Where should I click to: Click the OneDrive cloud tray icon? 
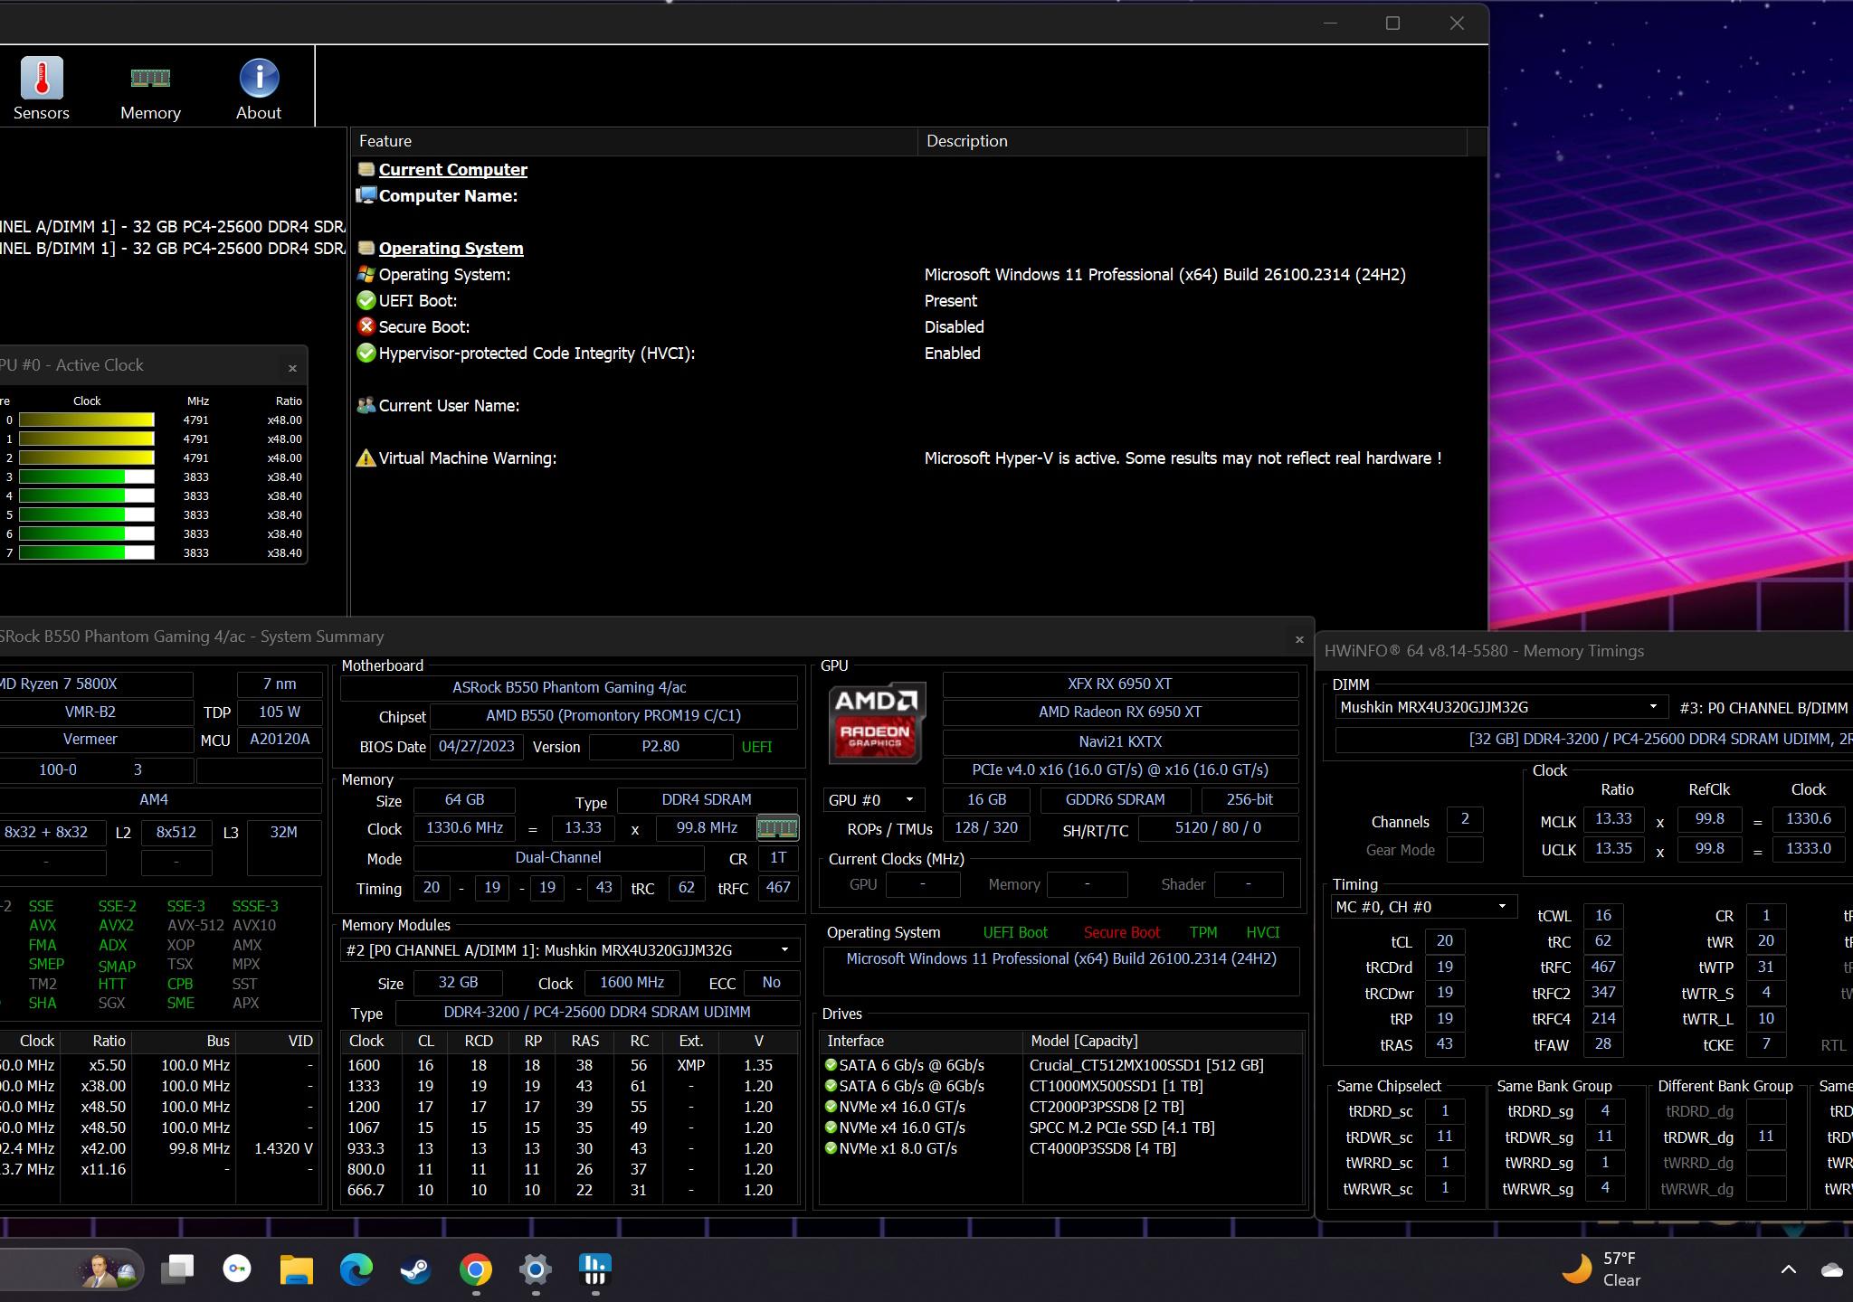click(x=1832, y=1269)
